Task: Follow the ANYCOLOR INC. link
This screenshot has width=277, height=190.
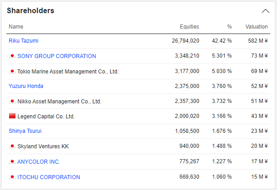Action: [x=39, y=162]
